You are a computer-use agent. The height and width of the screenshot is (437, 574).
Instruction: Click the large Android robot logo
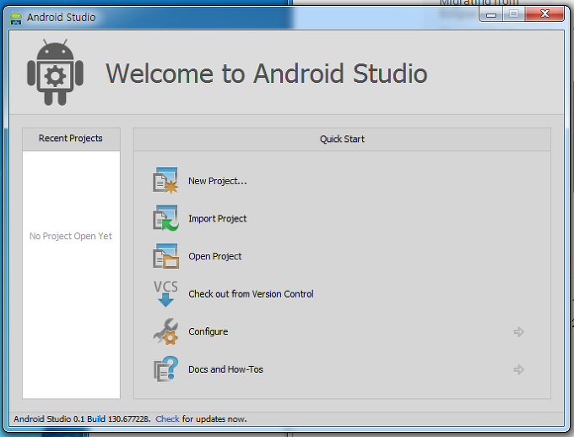55,72
